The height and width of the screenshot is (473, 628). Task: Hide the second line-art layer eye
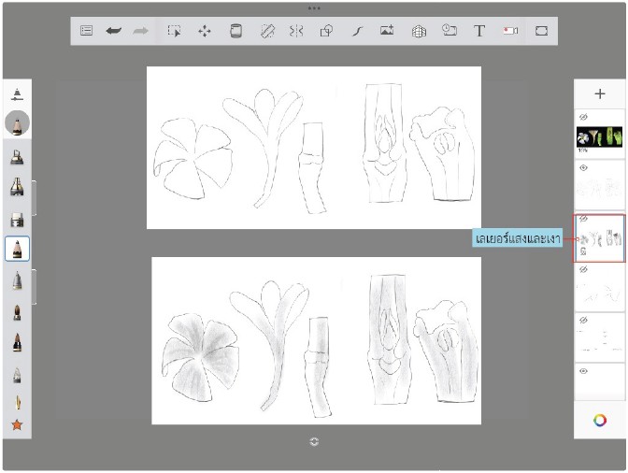click(x=583, y=168)
